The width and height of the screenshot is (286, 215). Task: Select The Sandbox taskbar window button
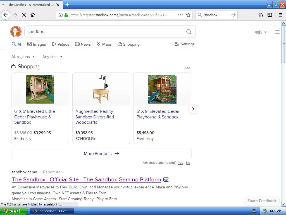pos(52,211)
